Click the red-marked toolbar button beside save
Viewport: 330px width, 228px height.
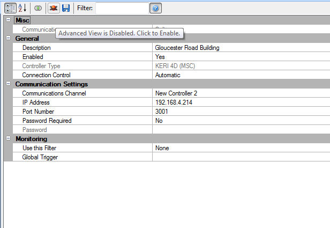(54, 8)
